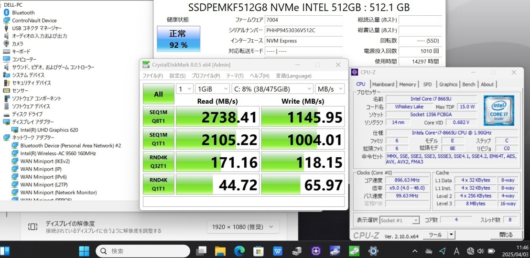This screenshot has height=258, width=530.
Task: Click the ディスプレイ アダプター icon
Action: point(6,122)
